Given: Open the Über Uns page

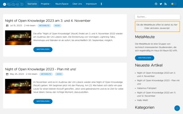Looking at the screenshot, I should 77,4.
